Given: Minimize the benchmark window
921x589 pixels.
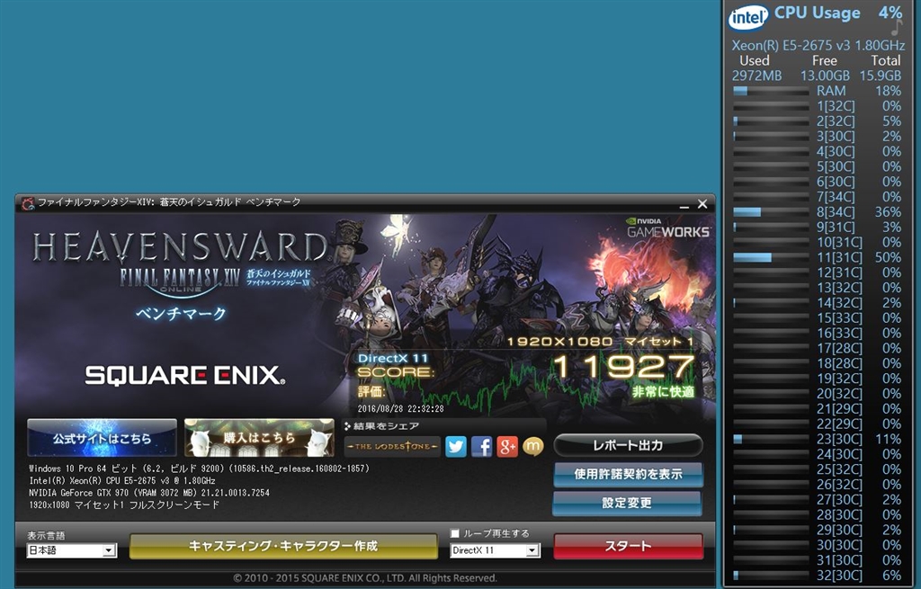Looking at the screenshot, I should click(684, 204).
